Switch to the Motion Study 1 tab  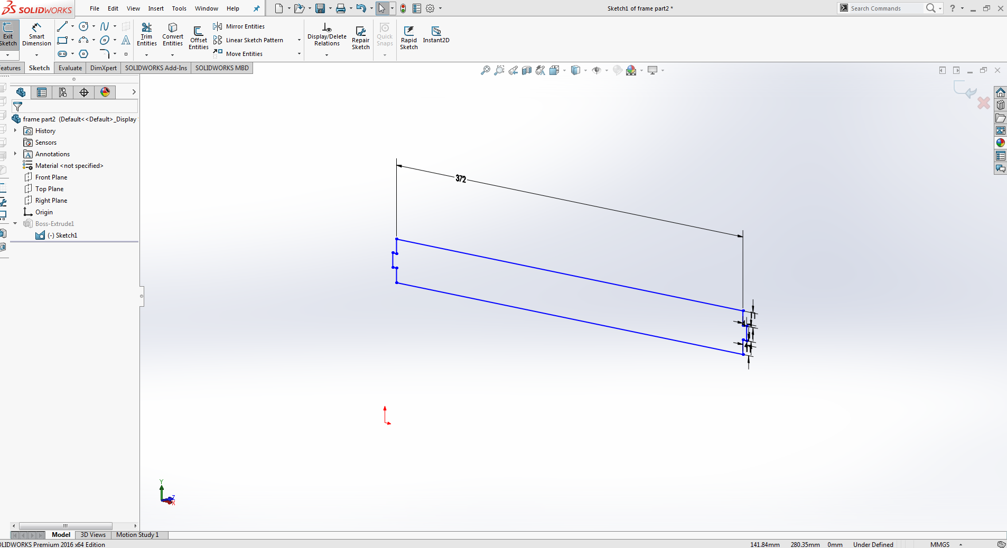coord(137,535)
